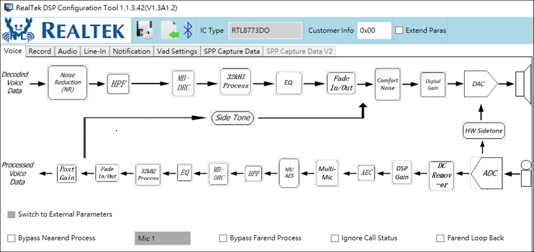Open the top-row EQ block
Screen dimensions: 534x252
coord(288,83)
